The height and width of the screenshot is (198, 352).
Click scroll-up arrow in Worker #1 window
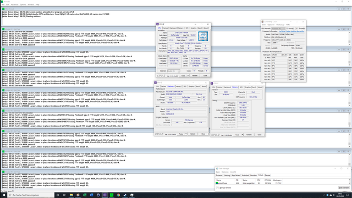click(x=349, y=32)
